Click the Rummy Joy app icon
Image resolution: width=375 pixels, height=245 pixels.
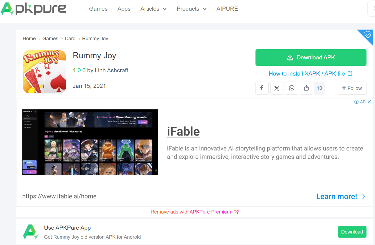pyautogui.click(x=44, y=72)
